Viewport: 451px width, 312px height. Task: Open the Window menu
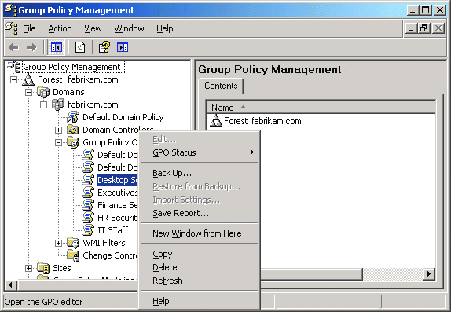click(x=129, y=28)
